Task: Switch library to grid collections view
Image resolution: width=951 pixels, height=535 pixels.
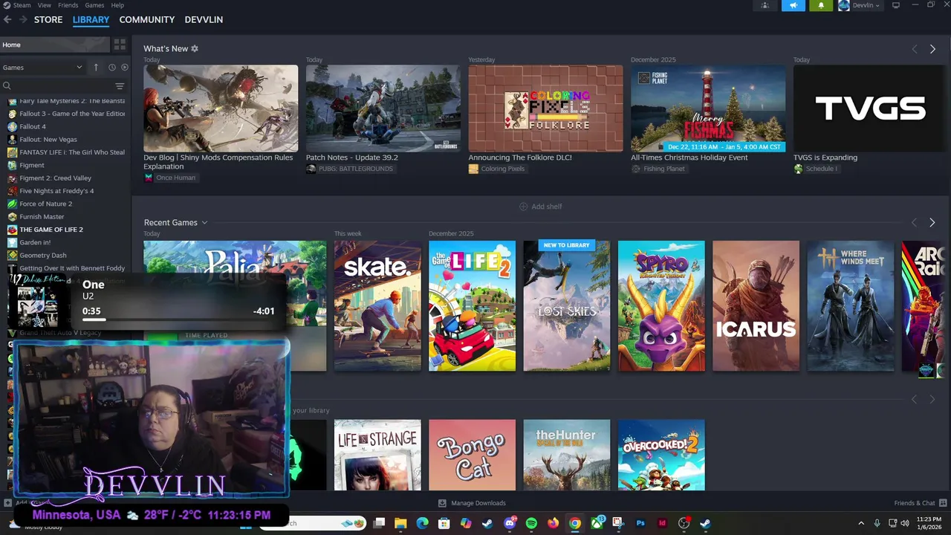Action: [120, 45]
